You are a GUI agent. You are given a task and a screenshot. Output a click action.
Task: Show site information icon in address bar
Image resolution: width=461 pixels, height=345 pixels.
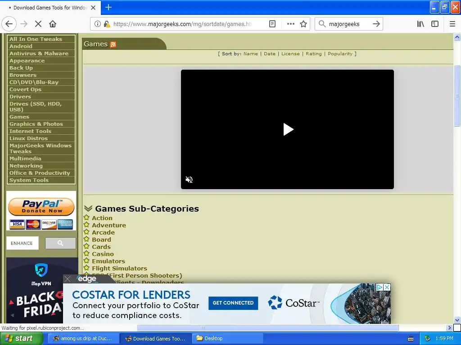pos(98,24)
